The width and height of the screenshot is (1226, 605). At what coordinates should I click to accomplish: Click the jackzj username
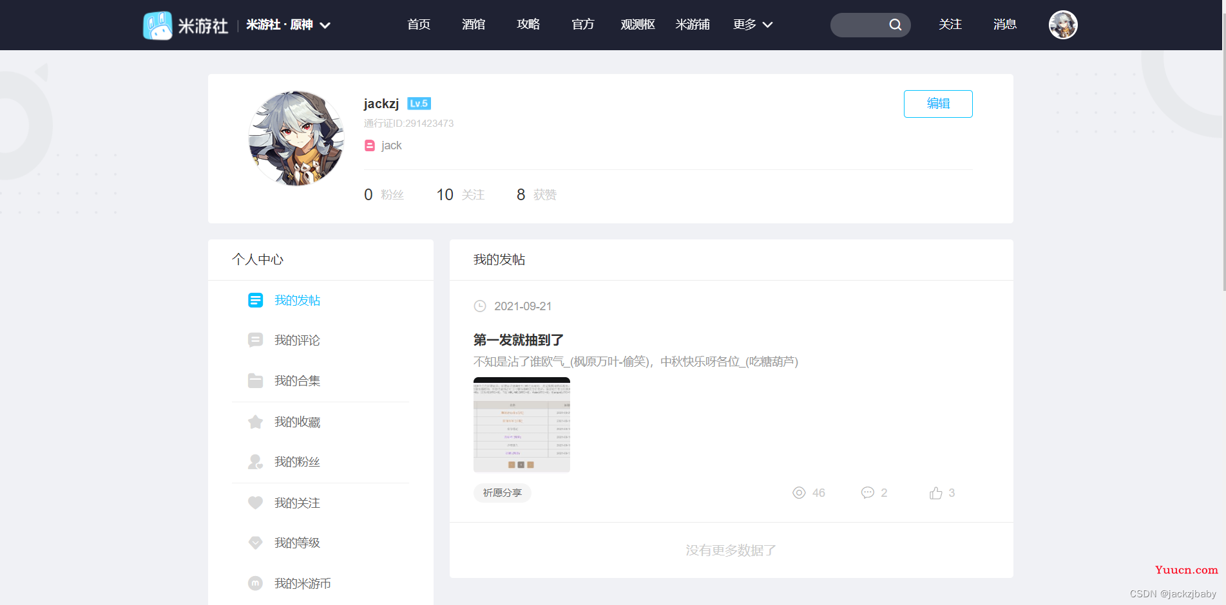tap(381, 104)
